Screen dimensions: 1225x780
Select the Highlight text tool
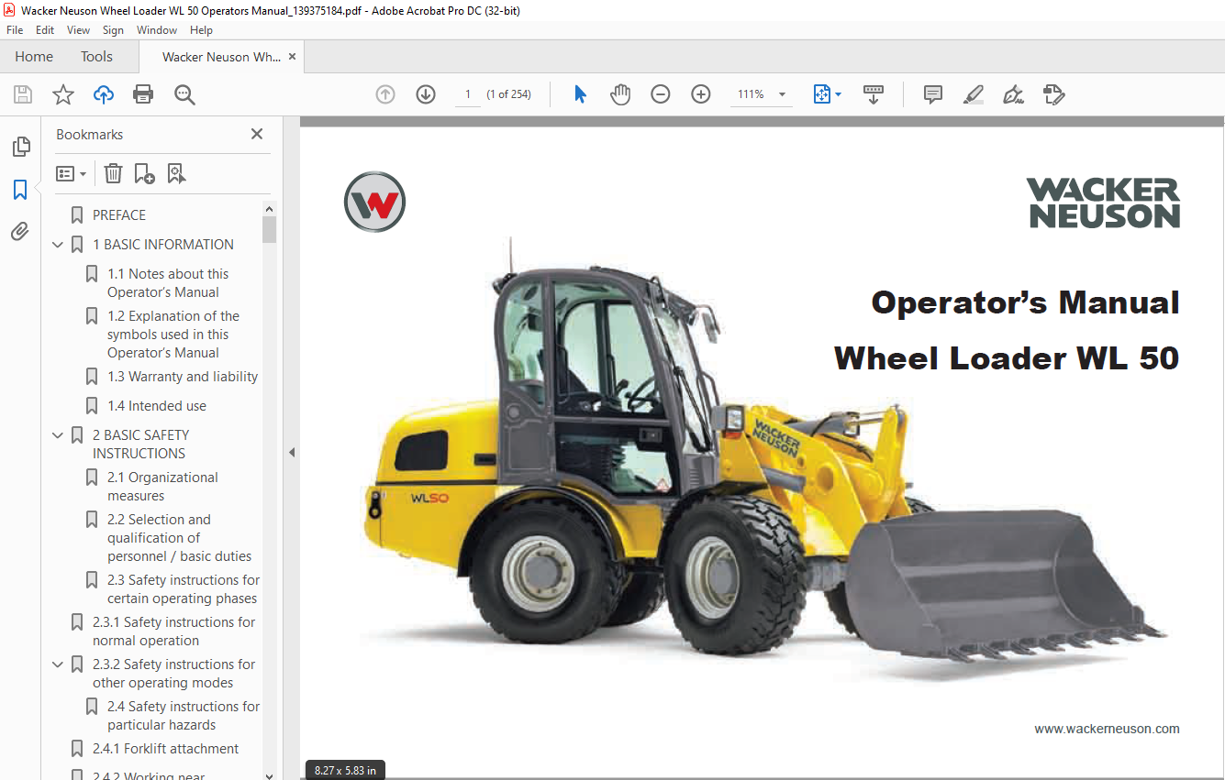coord(974,94)
